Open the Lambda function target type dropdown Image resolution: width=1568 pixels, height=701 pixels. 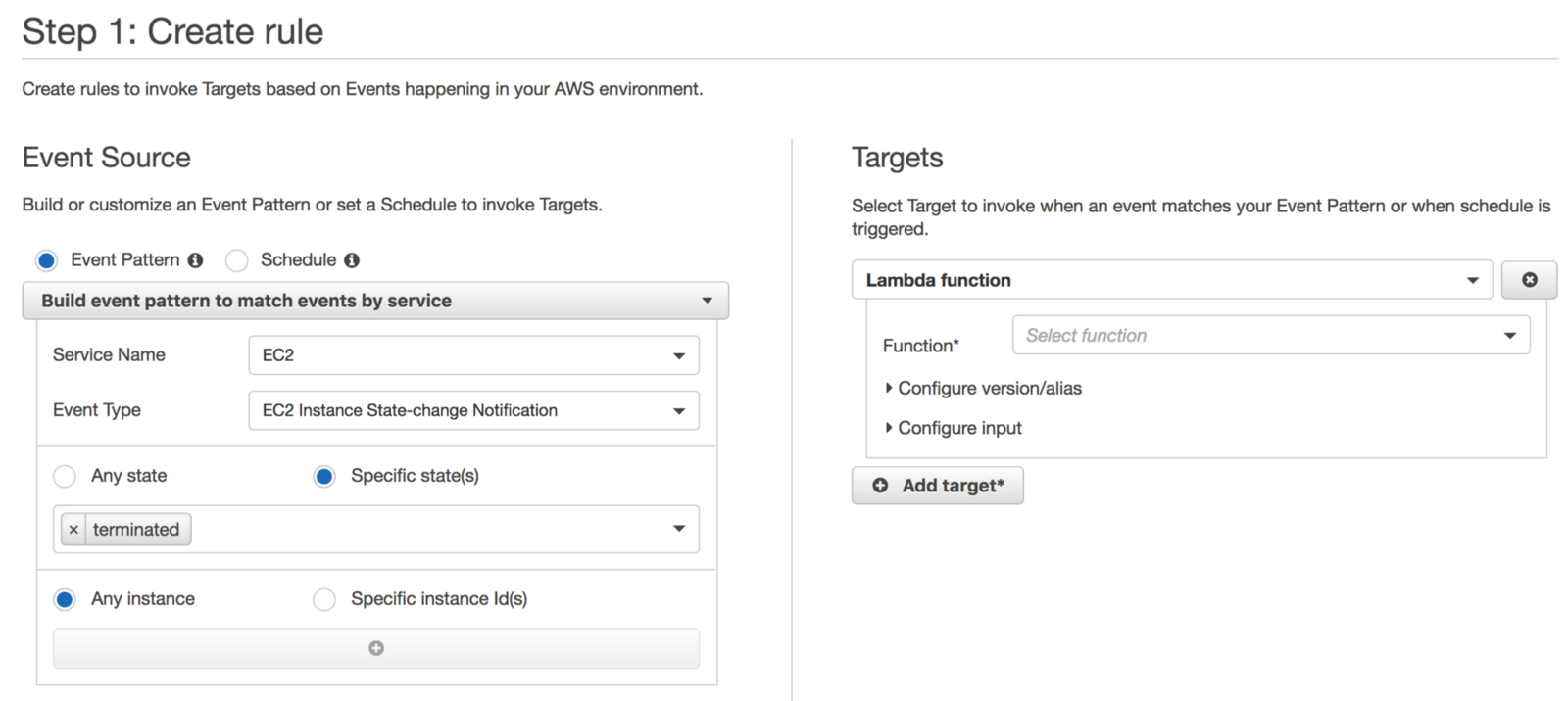[1171, 280]
